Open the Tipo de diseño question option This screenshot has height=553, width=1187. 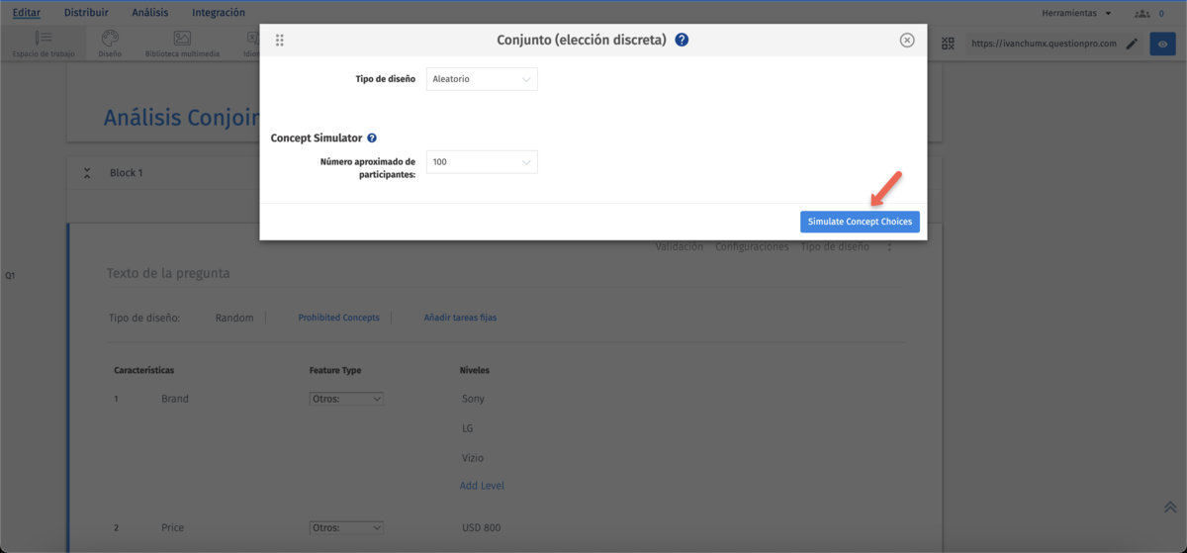coord(834,246)
